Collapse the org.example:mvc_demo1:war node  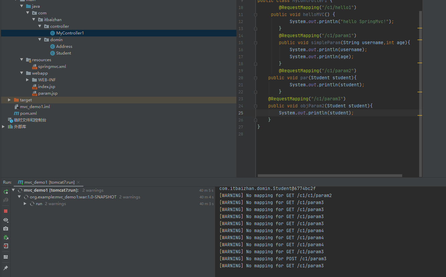(19, 197)
